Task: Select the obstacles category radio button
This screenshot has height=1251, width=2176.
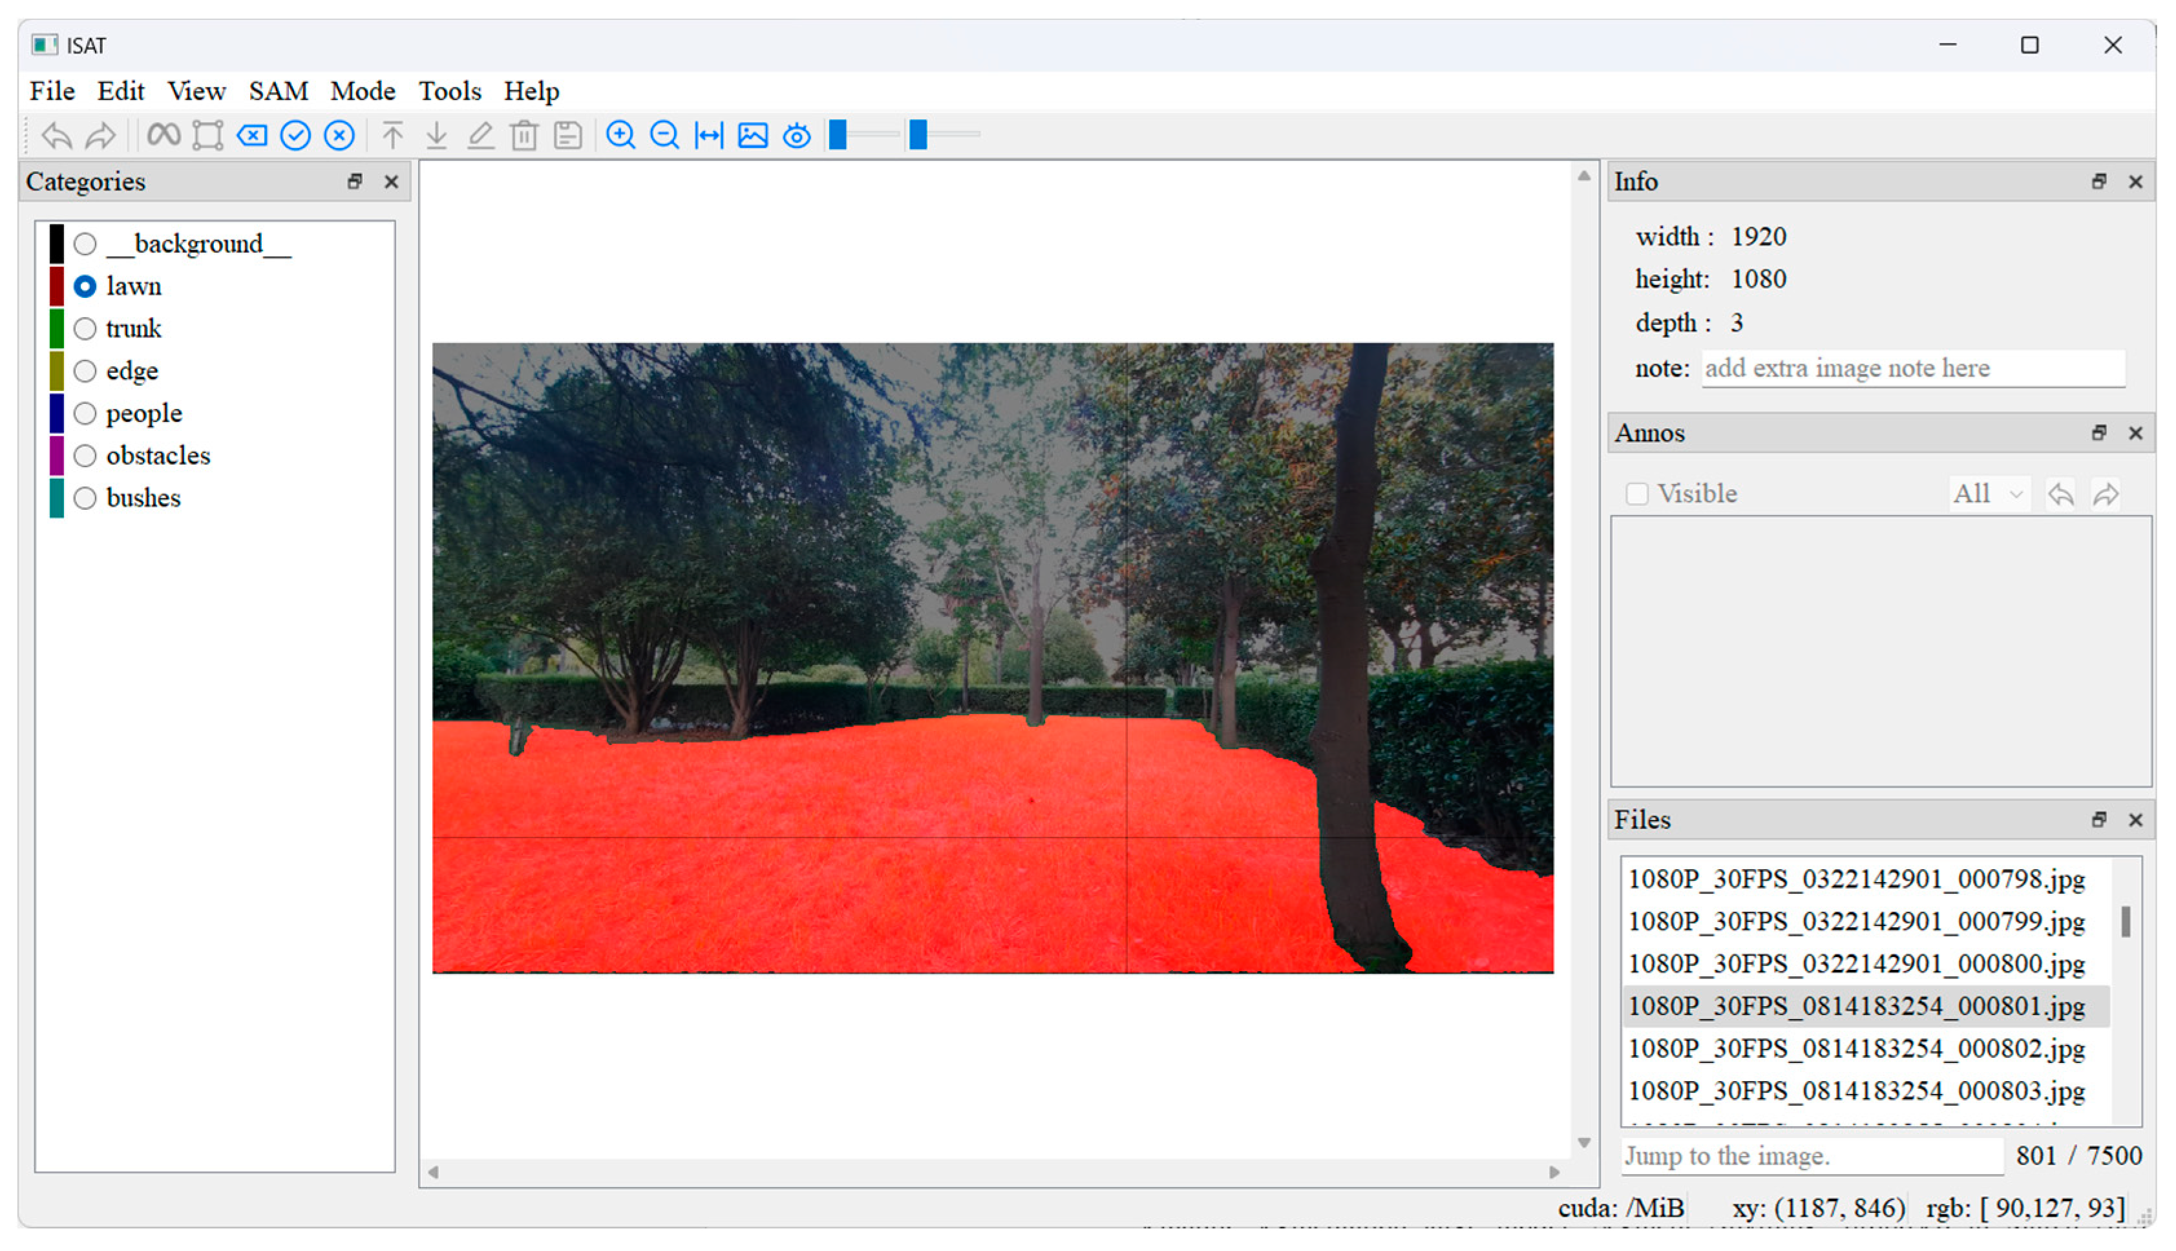Action: click(85, 456)
